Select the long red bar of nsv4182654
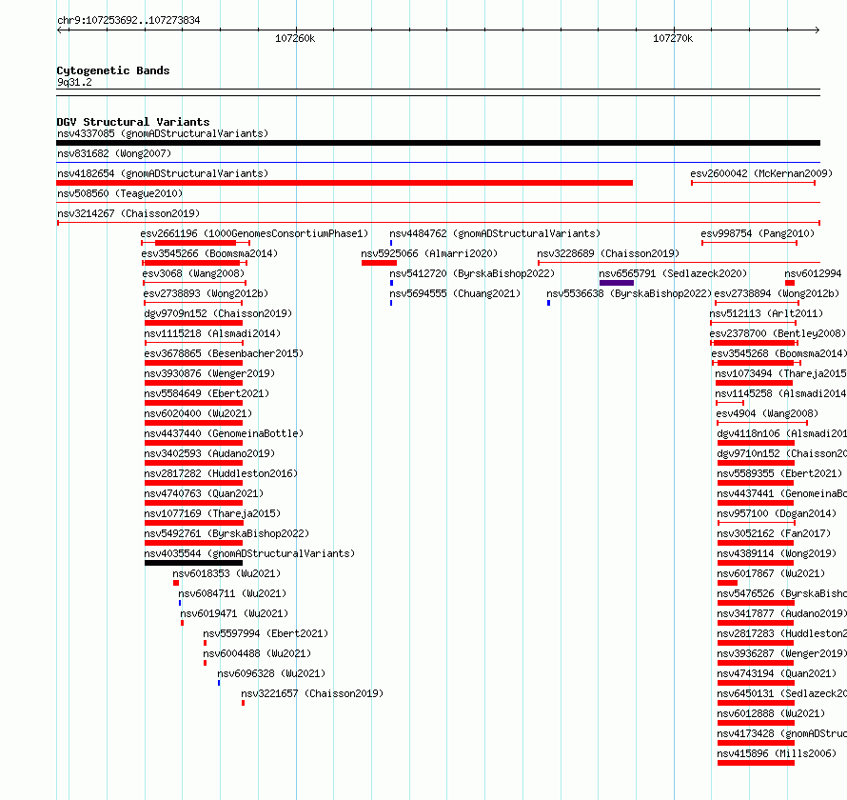The width and height of the screenshot is (847, 800). (345, 183)
